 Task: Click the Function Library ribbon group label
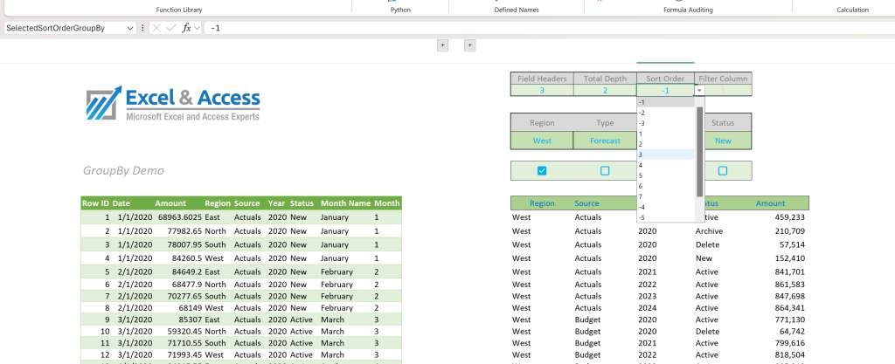[179, 10]
